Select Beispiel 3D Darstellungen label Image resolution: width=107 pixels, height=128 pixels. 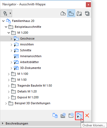pyautogui.click(x=32, y=103)
